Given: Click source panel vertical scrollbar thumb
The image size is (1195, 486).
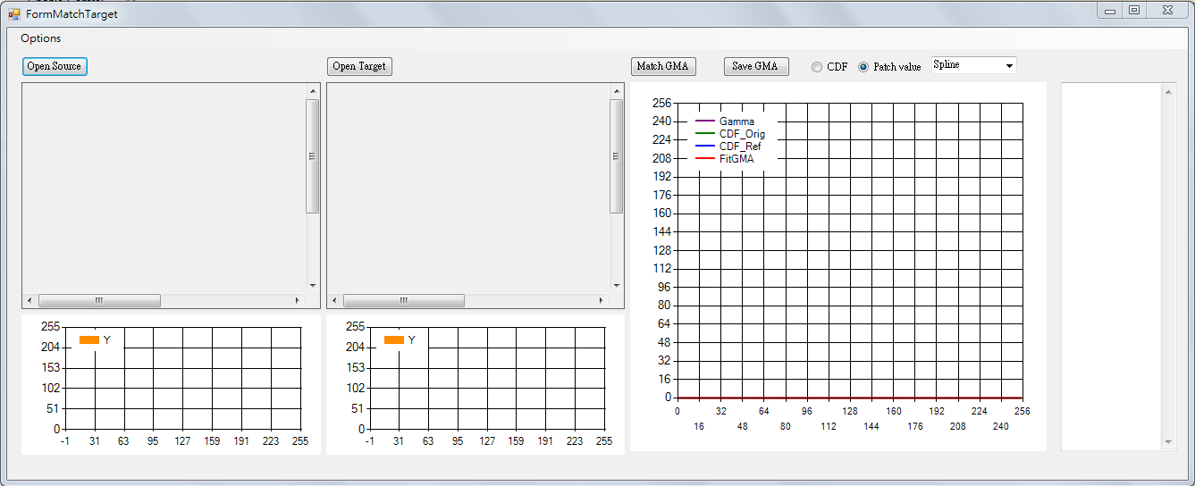Looking at the screenshot, I should click(x=313, y=156).
